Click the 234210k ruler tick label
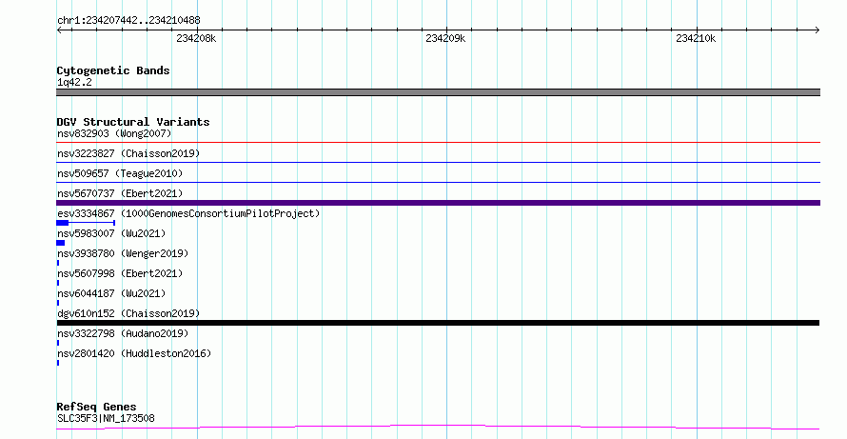Screen dimensions: 847x439 696,38
